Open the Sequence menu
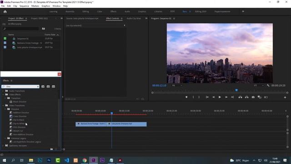Viewport: 291px width, 164px height. [x=24, y=6]
